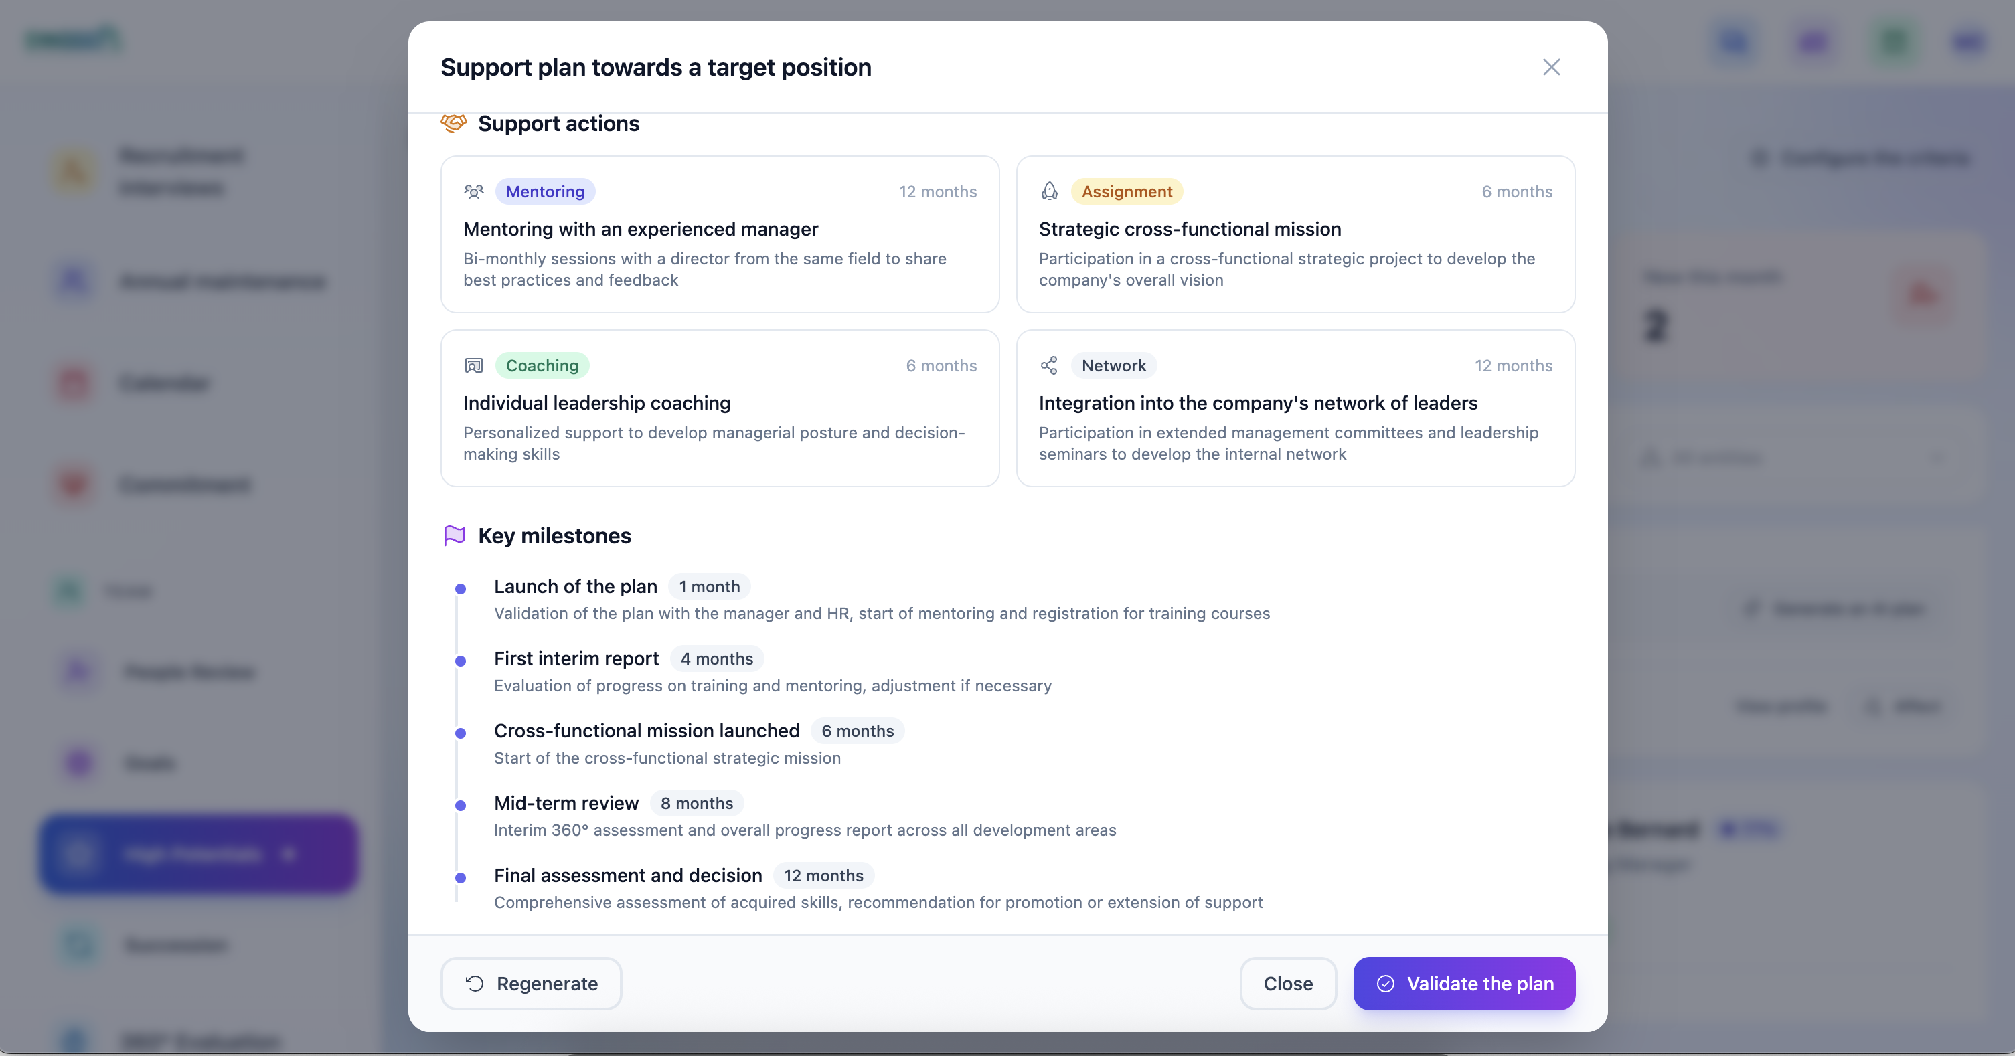Select the Network tag
This screenshot has width=2015, height=1056.
(x=1113, y=365)
